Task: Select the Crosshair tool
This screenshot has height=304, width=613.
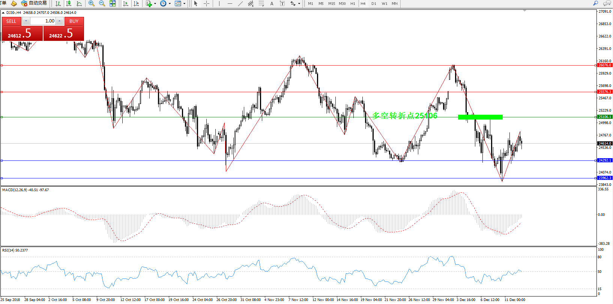Action: 206,3
